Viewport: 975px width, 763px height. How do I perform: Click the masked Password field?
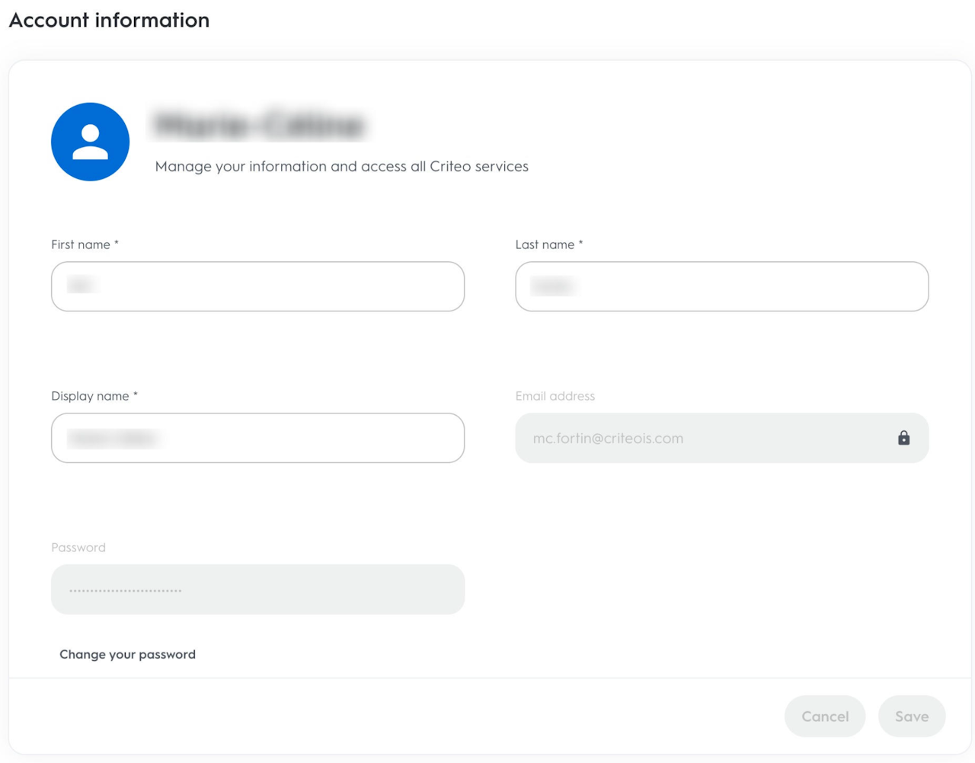257,589
